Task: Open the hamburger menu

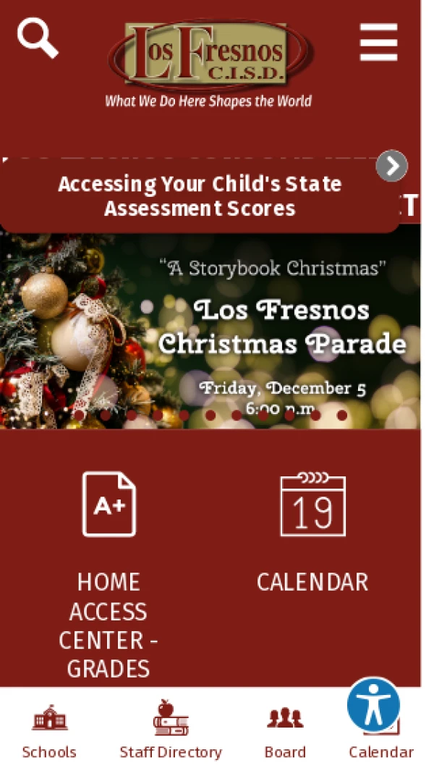Action: [378, 42]
